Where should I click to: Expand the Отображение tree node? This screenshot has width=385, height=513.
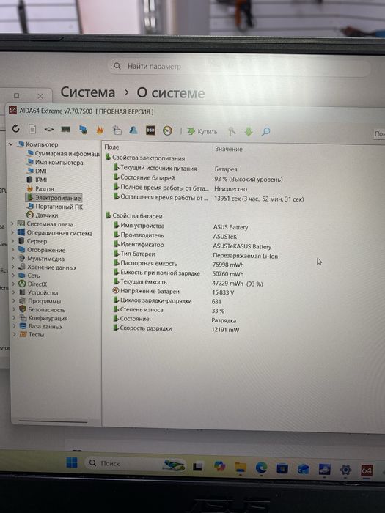click(x=13, y=250)
